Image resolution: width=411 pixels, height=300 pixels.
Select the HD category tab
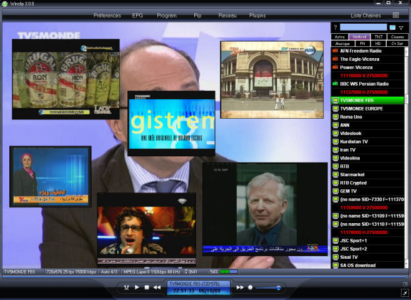tap(378, 44)
